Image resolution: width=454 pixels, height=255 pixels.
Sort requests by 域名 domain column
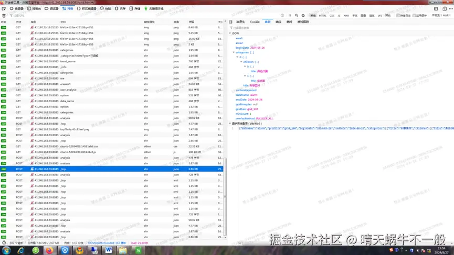34,22
